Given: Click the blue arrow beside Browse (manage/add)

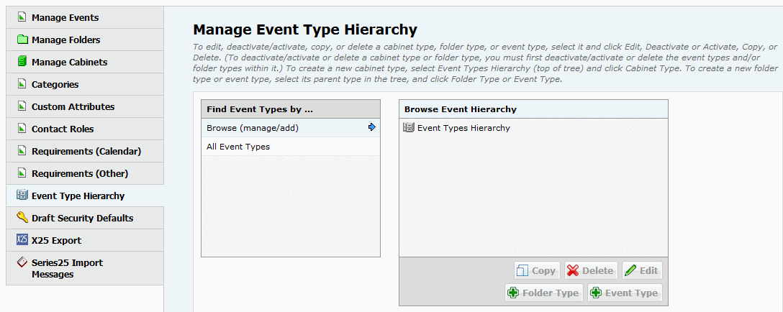Looking at the screenshot, I should (371, 127).
